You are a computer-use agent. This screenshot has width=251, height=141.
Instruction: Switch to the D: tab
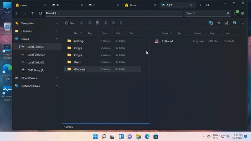click(x=68, y=5)
